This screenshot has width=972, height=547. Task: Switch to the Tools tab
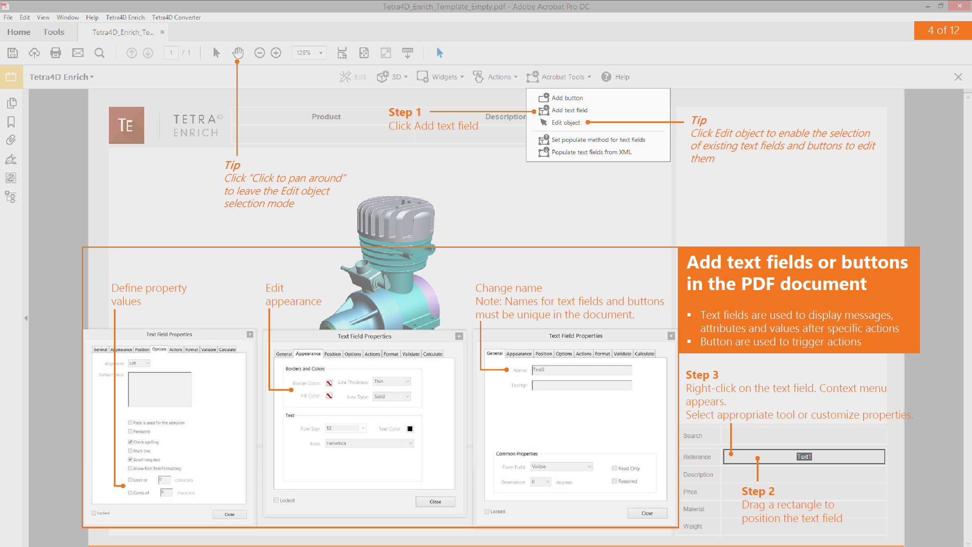pyautogui.click(x=54, y=32)
